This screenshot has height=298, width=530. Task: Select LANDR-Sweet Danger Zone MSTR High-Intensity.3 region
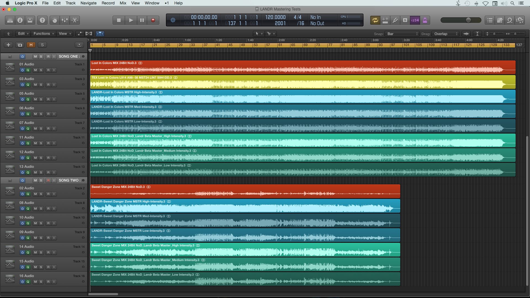click(x=245, y=206)
